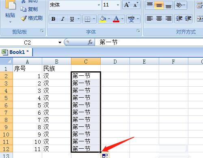The width and height of the screenshot is (203, 158).
Task: Toggle Italic formatting button
Action: pyautogui.click(x=63, y=19)
